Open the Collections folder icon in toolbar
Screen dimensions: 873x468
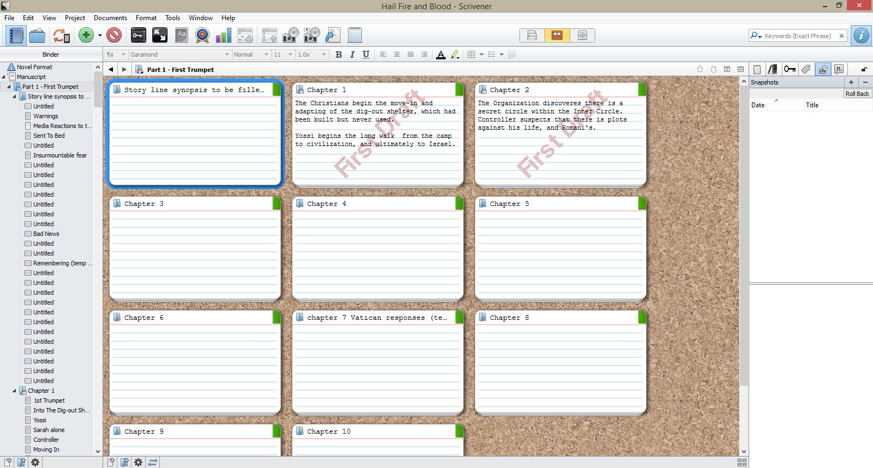coord(37,36)
